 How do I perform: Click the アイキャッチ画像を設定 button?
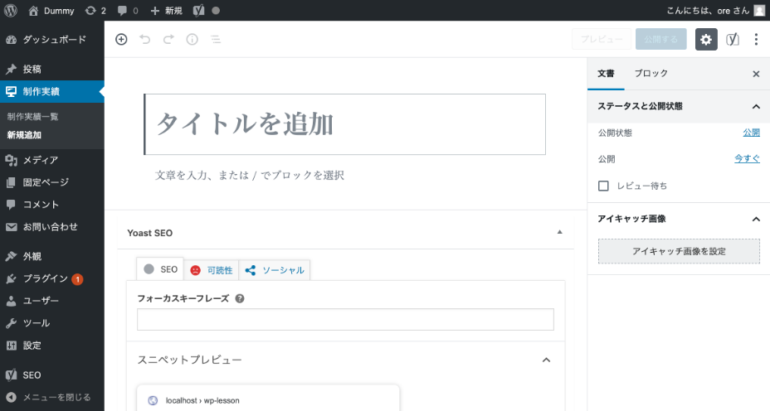tap(679, 251)
